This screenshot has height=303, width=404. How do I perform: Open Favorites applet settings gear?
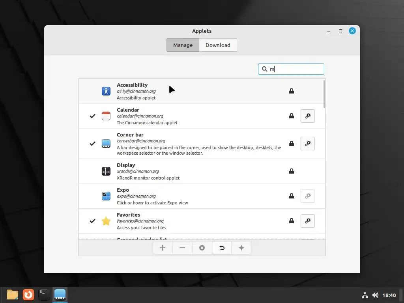click(x=308, y=221)
